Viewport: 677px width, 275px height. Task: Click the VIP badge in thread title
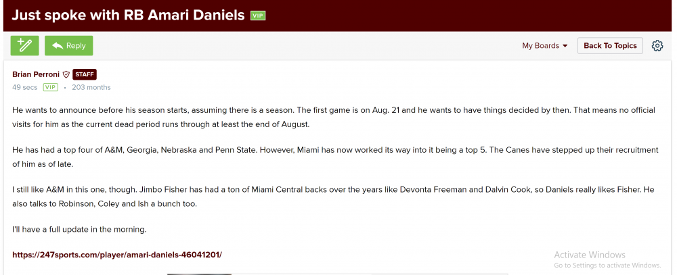[258, 15]
